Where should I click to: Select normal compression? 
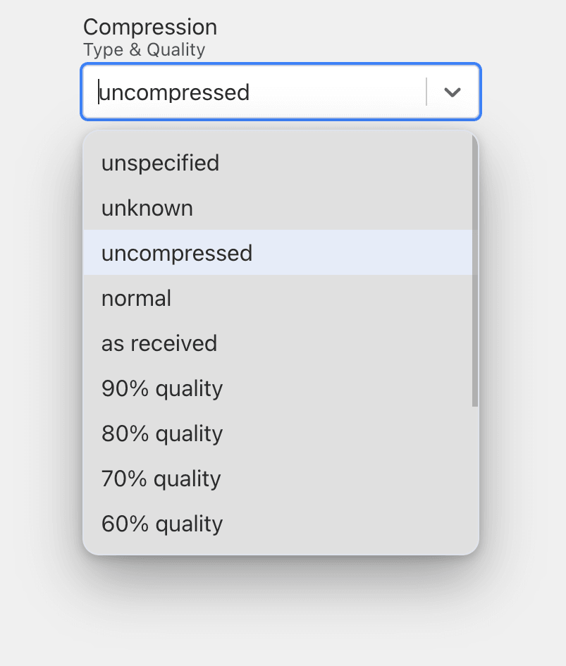point(136,298)
